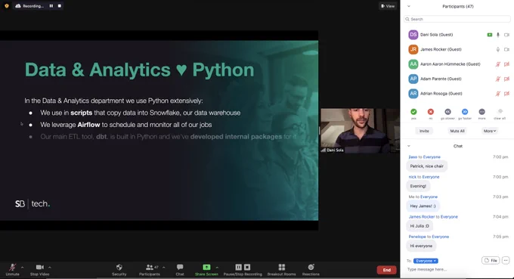Click avatar 'JR' for James Rocker
This screenshot has height=279, width=514.
(413, 49)
